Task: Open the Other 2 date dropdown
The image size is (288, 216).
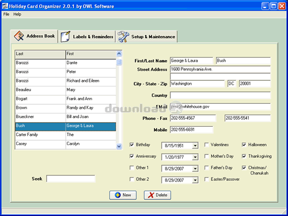Action: coord(195,180)
